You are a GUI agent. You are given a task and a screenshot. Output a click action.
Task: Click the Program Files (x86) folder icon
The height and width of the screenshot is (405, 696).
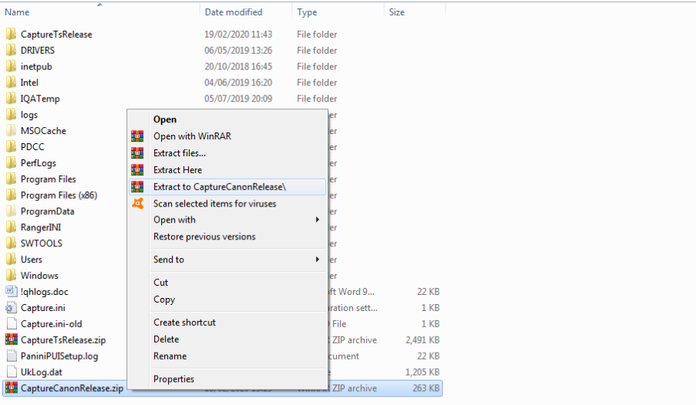coord(11,195)
